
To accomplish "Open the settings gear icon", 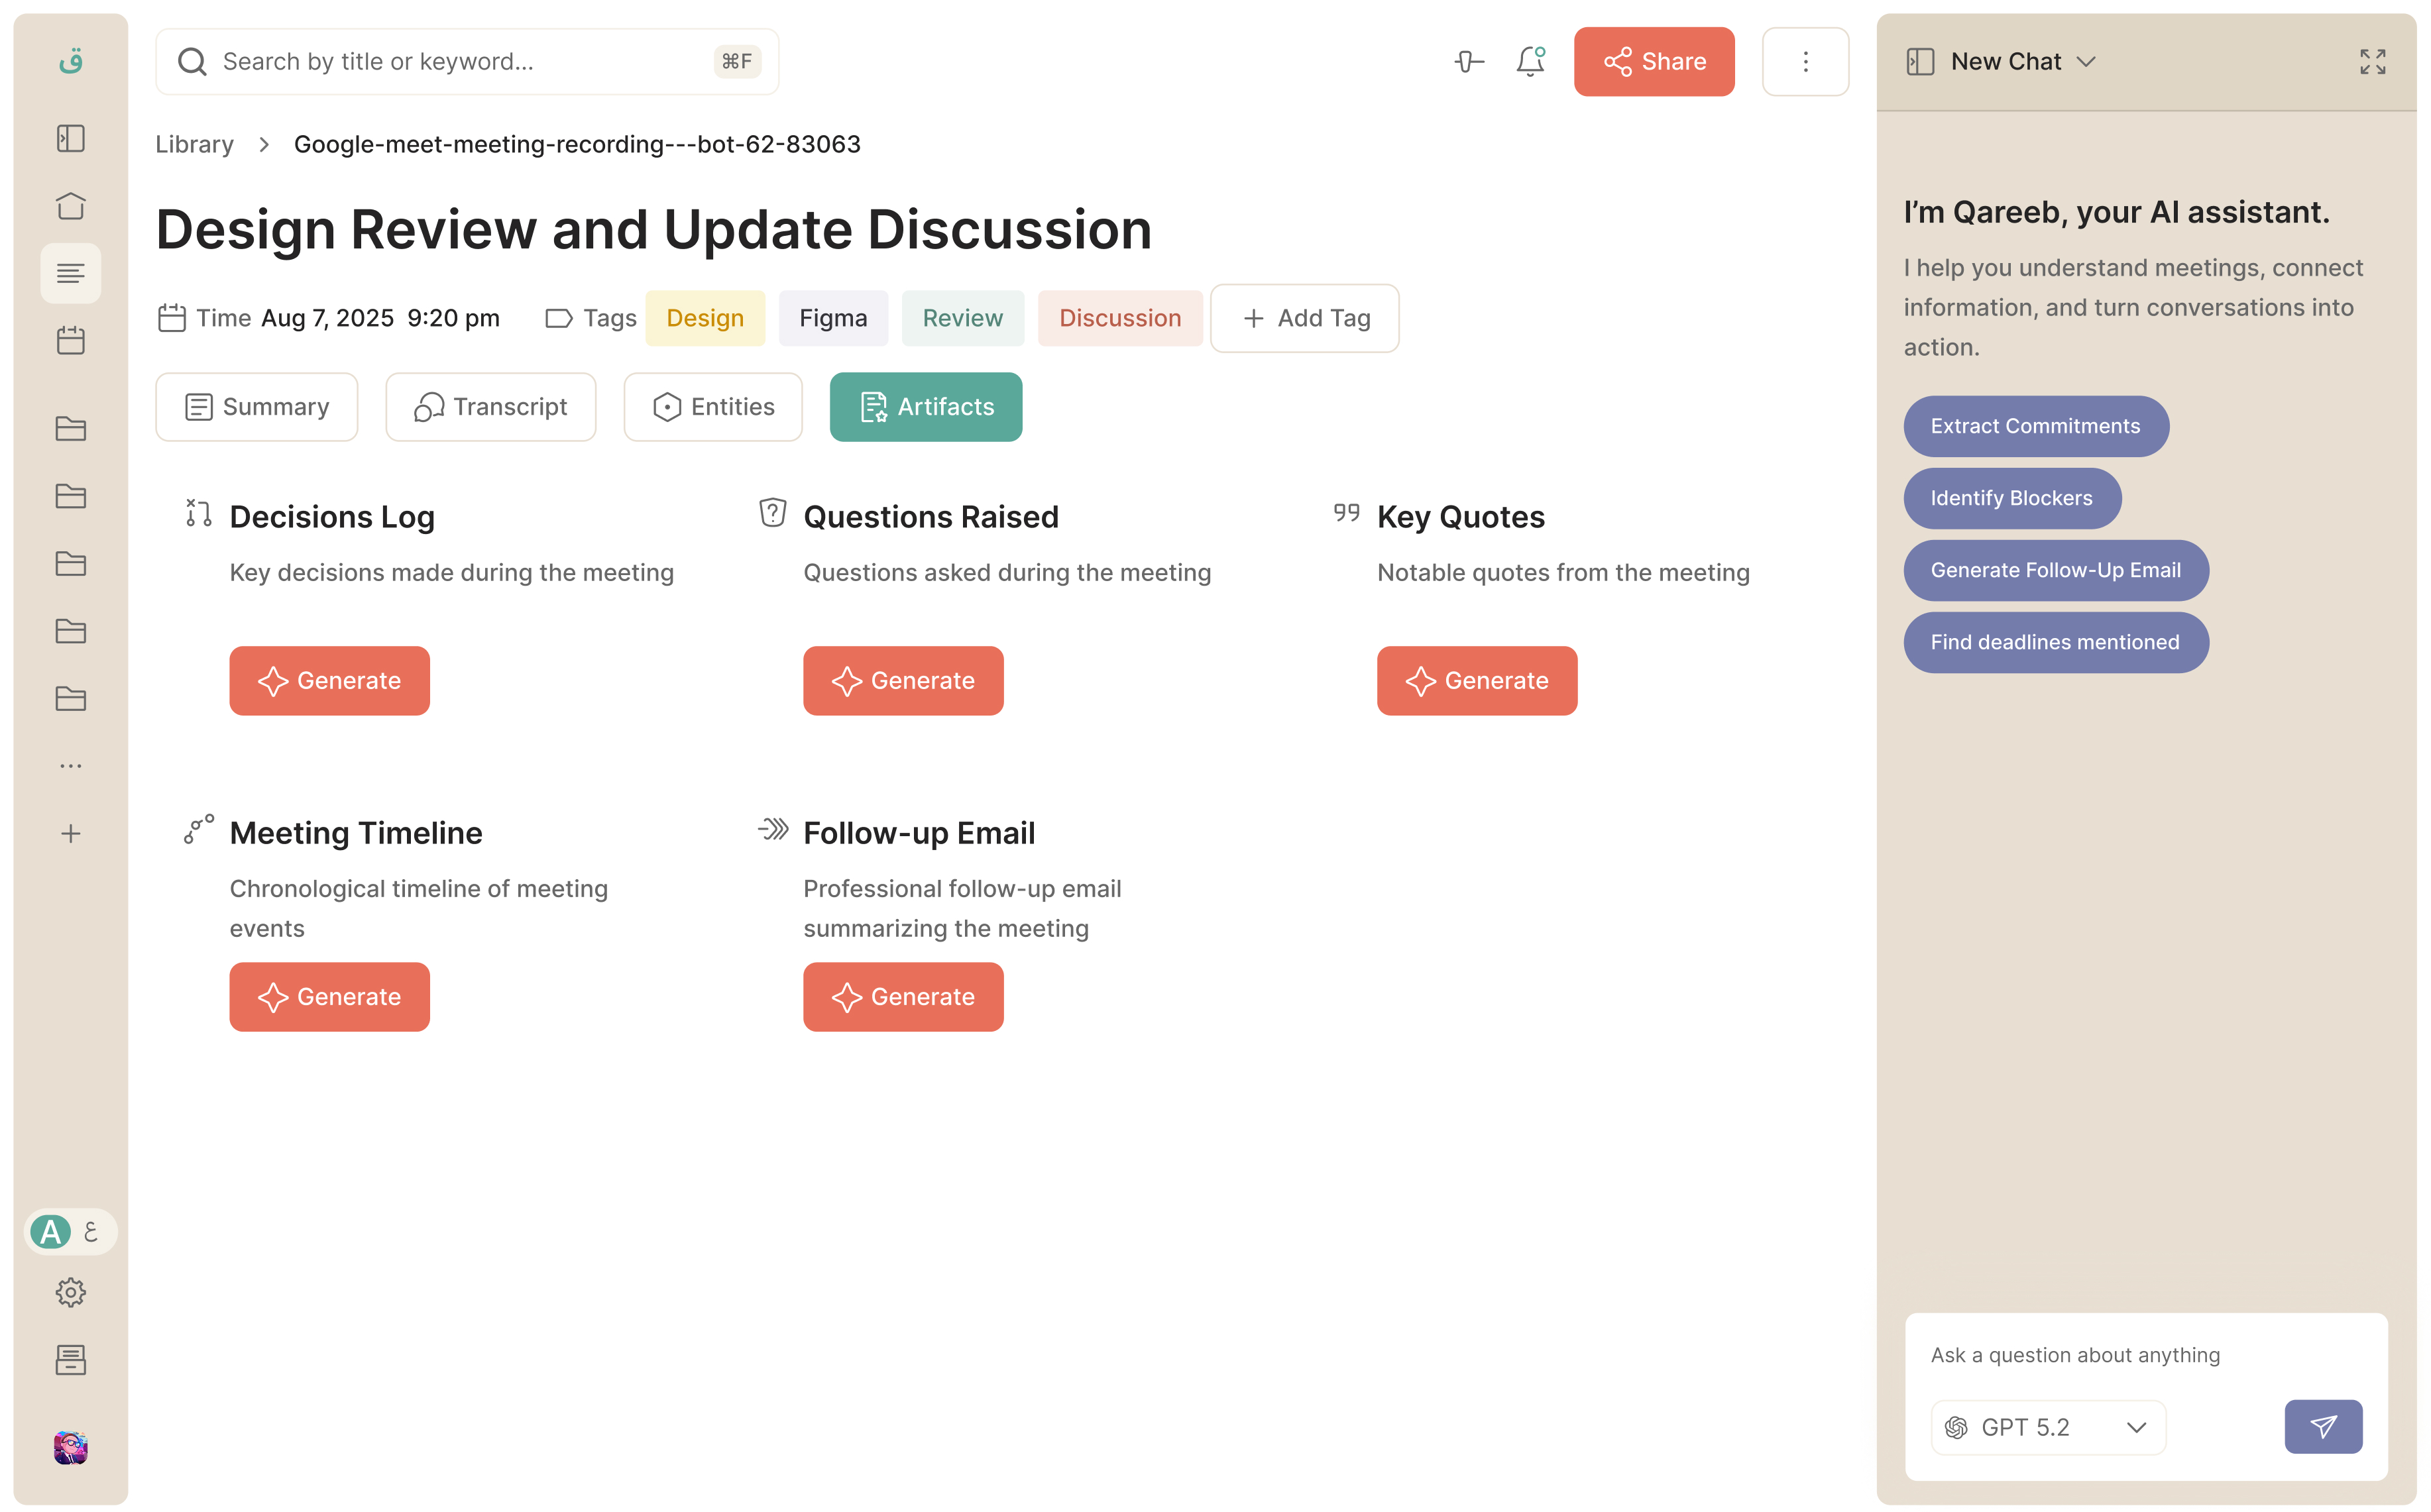I will pos(70,1293).
